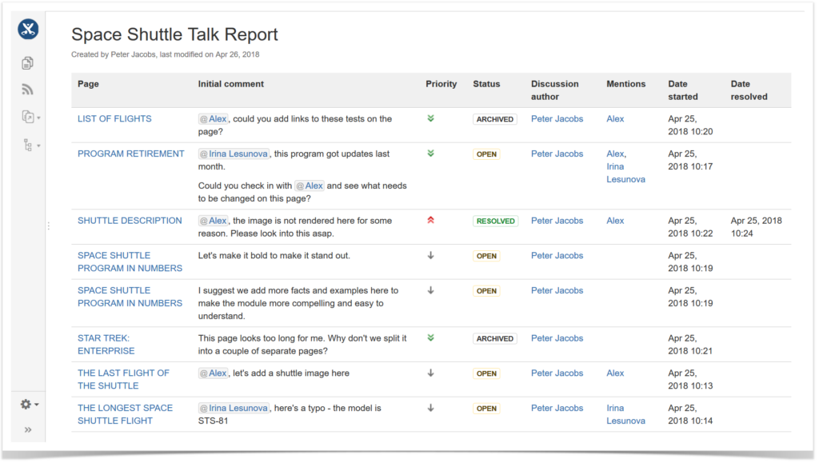
Task: Expand the settings gear dropdown arrow
Action: tap(36, 404)
